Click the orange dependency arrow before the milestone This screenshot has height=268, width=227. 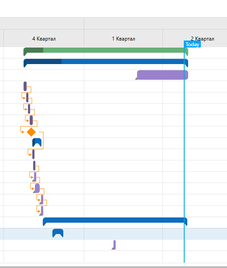[x=23, y=132]
